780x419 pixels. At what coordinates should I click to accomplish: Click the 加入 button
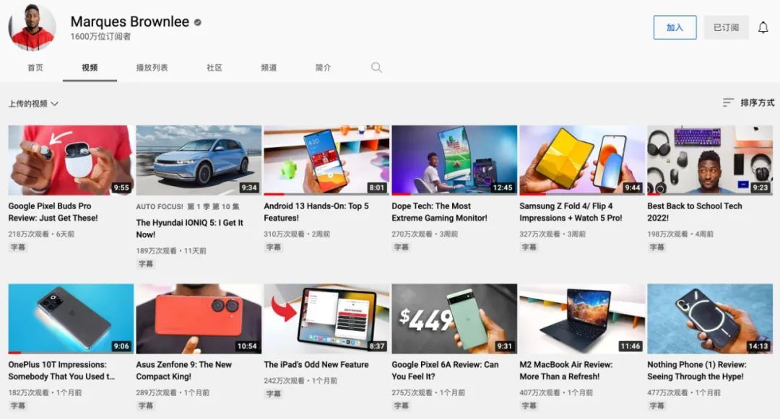coord(675,27)
